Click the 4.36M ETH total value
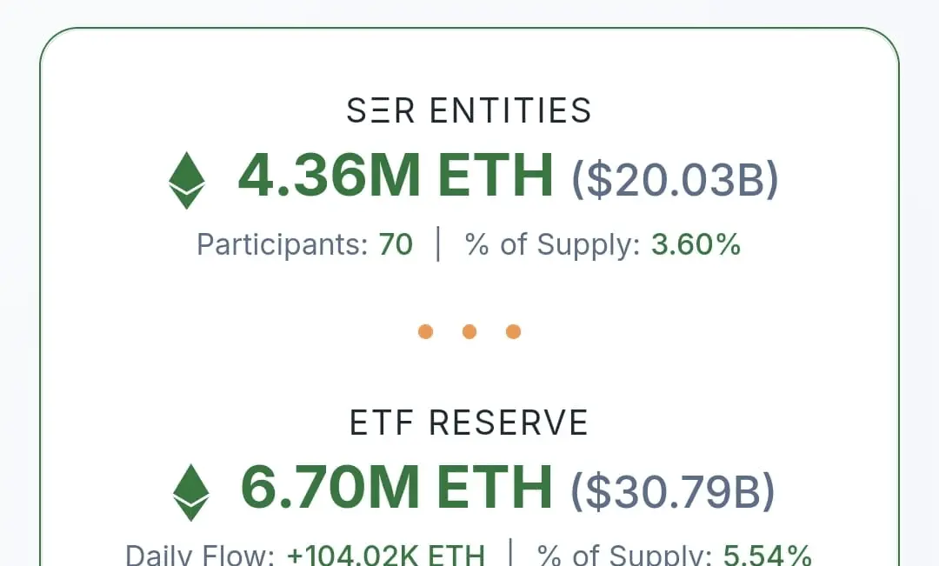 [396, 176]
